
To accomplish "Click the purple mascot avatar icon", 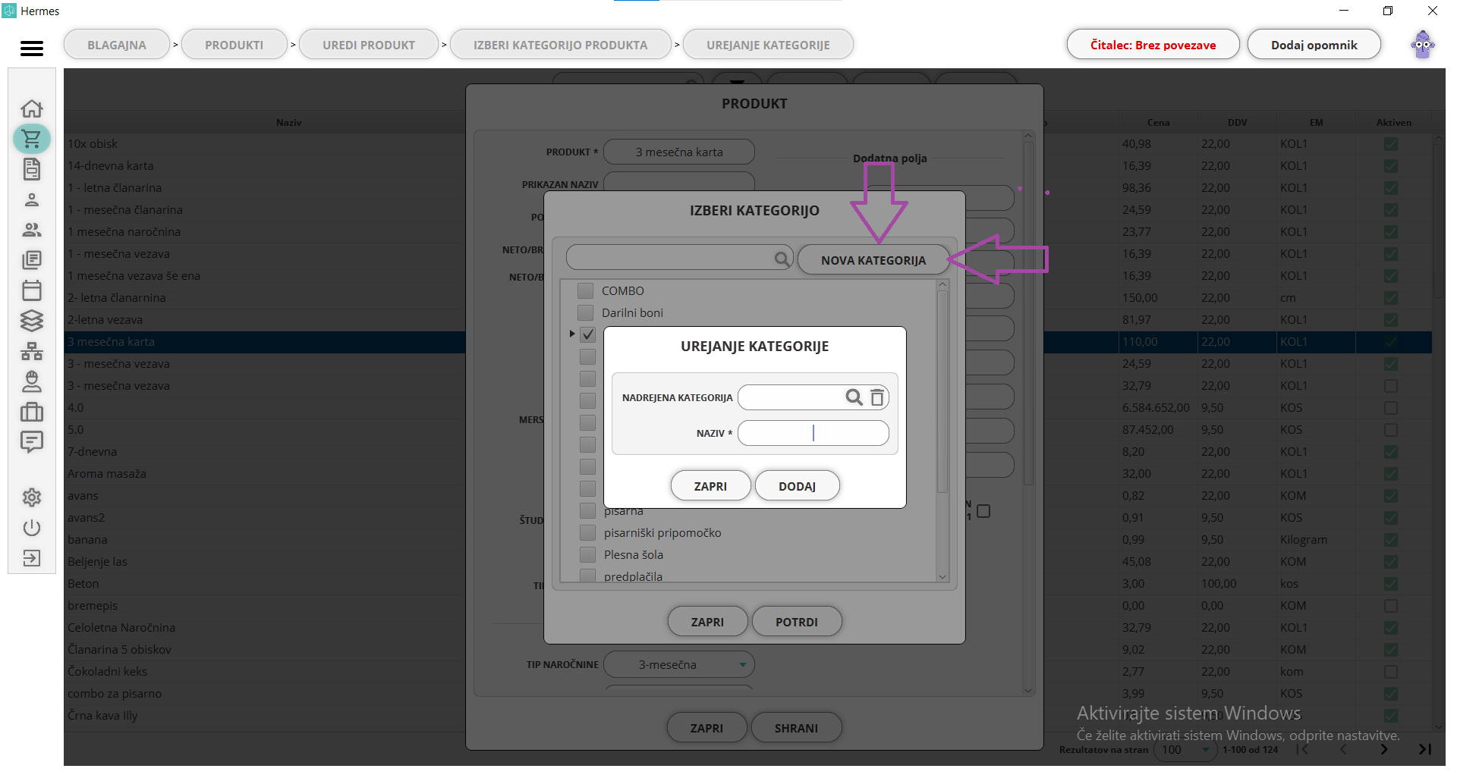I will [x=1423, y=45].
